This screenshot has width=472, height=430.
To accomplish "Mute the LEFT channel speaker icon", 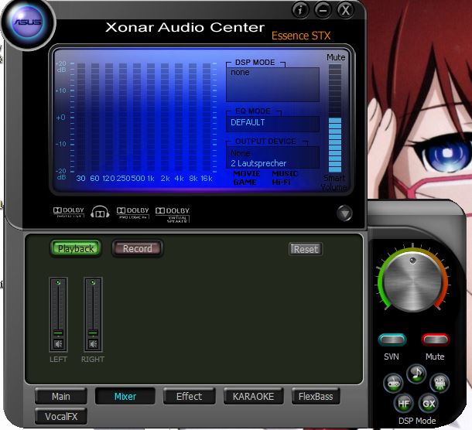I will click(58, 344).
